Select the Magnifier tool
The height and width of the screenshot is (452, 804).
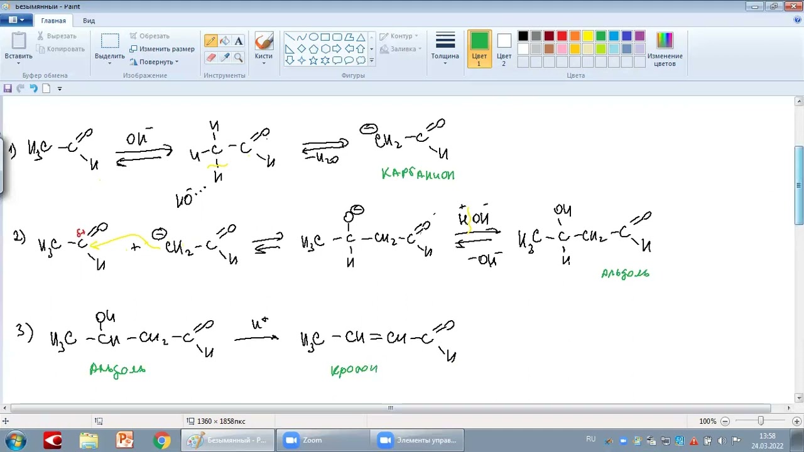[x=239, y=57]
